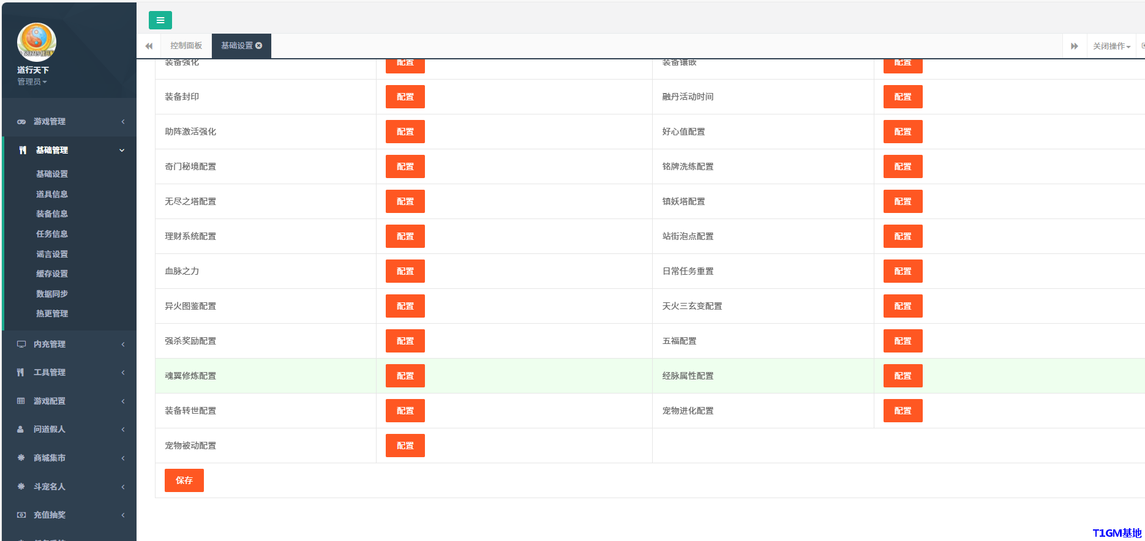
Task: Expand the 游戏管理 sidebar menu
Action: (x=69, y=122)
